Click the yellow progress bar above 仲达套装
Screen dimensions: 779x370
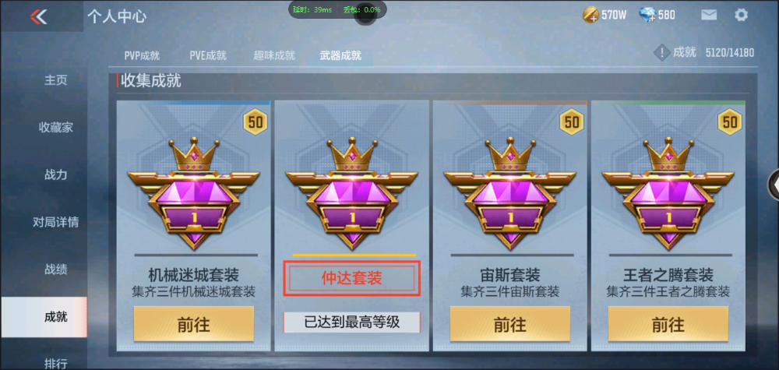tap(354, 255)
